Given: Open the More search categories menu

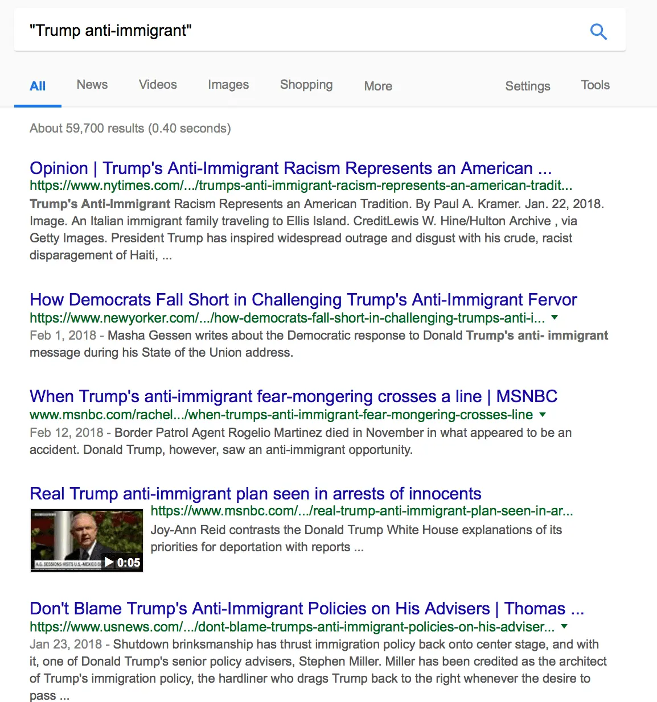Looking at the screenshot, I should tap(377, 86).
